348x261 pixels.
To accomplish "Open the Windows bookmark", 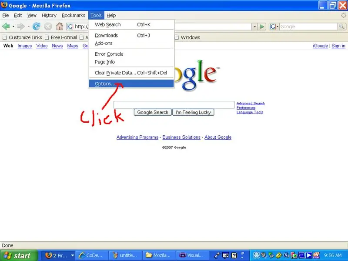I will (x=187, y=37).
